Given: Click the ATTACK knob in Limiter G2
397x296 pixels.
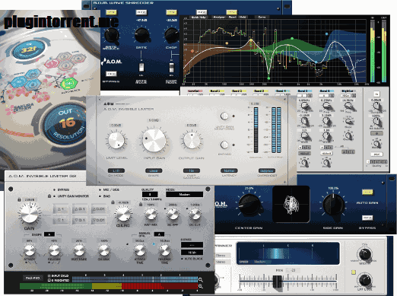Looking at the screenshot, I should click(x=30, y=250).
